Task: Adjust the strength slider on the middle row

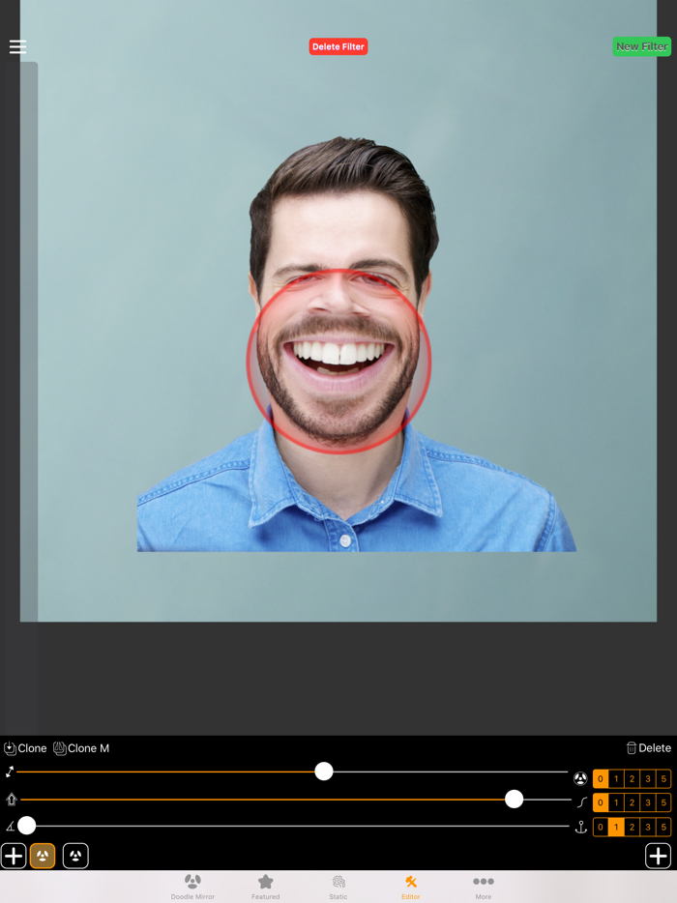Action: click(x=514, y=800)
